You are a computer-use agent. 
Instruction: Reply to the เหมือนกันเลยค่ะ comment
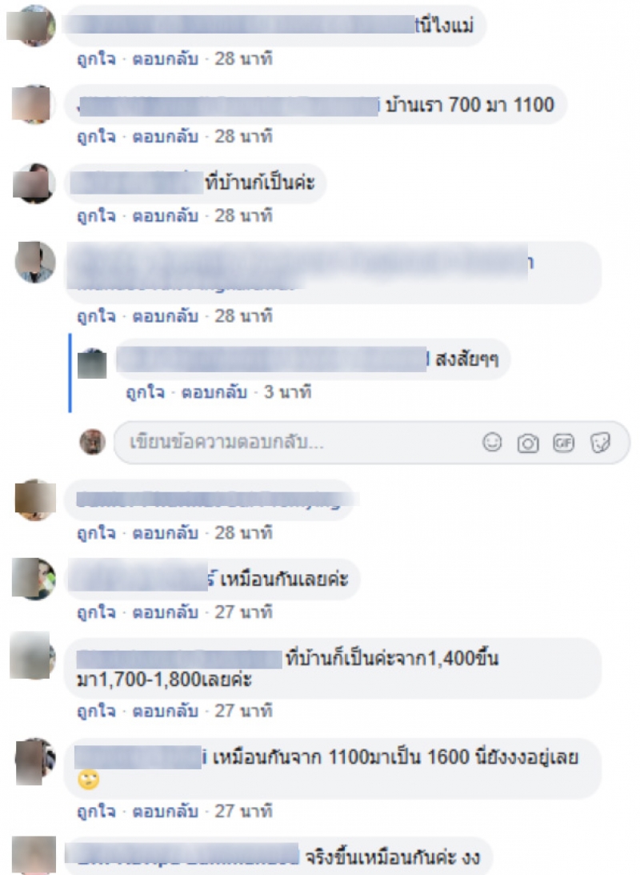(165, 612)
